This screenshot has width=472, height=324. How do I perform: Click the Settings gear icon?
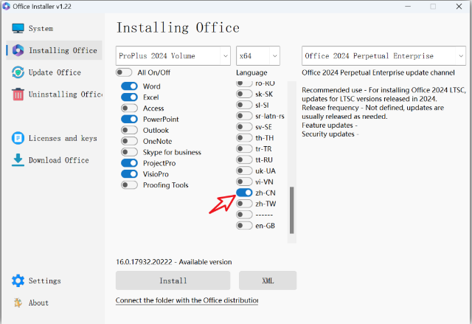click(x=18, y=281)
